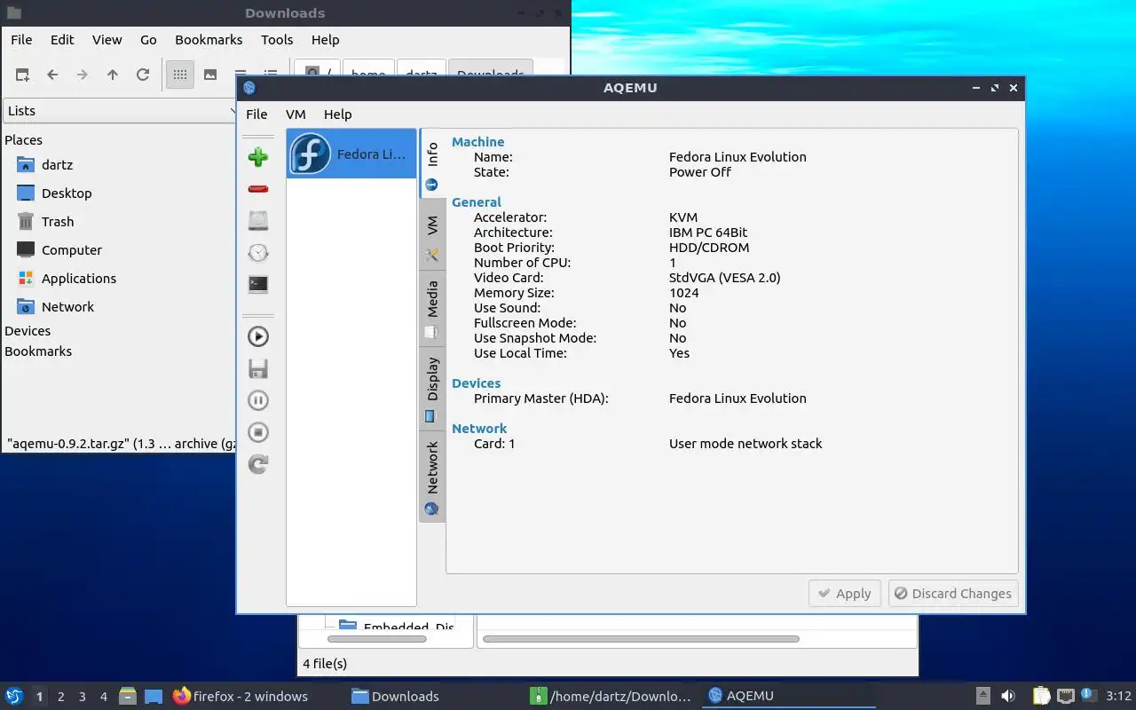Screen dimensions: 1136x710
Task: Switch to icon grid view
Action: [180, 75]
